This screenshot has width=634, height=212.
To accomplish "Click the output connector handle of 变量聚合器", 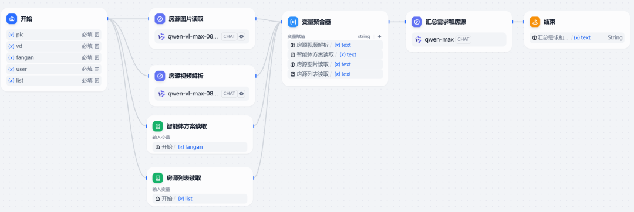I will [x=389, y=22].
